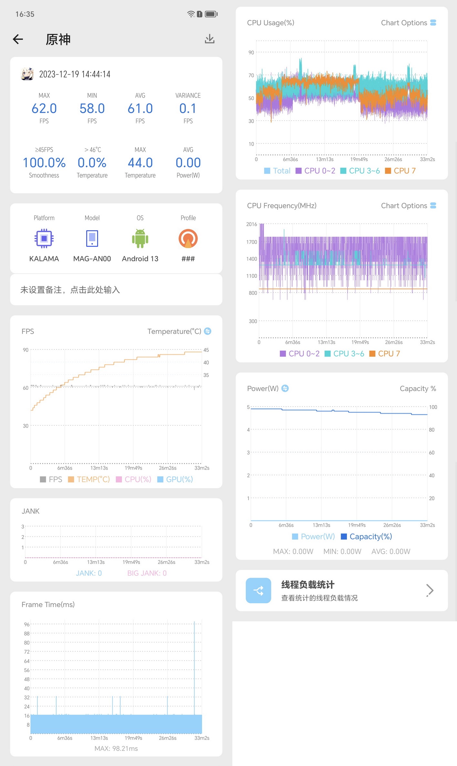Toggle CPU 0~2 in CPU Frequency legend
457x766 pixels.
click(x=300, y=354)
